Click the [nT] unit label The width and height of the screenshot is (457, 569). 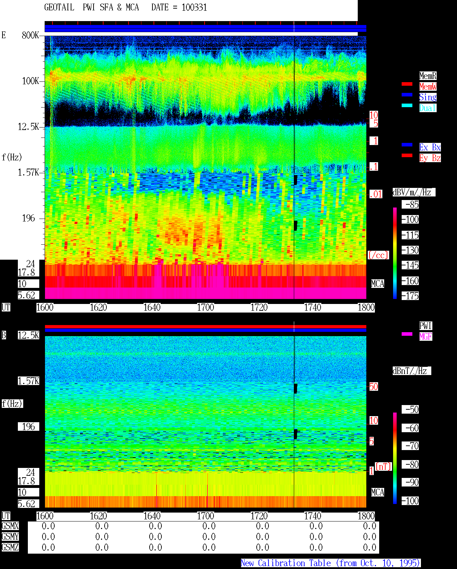pyautogui.click(x=383, y=466)
